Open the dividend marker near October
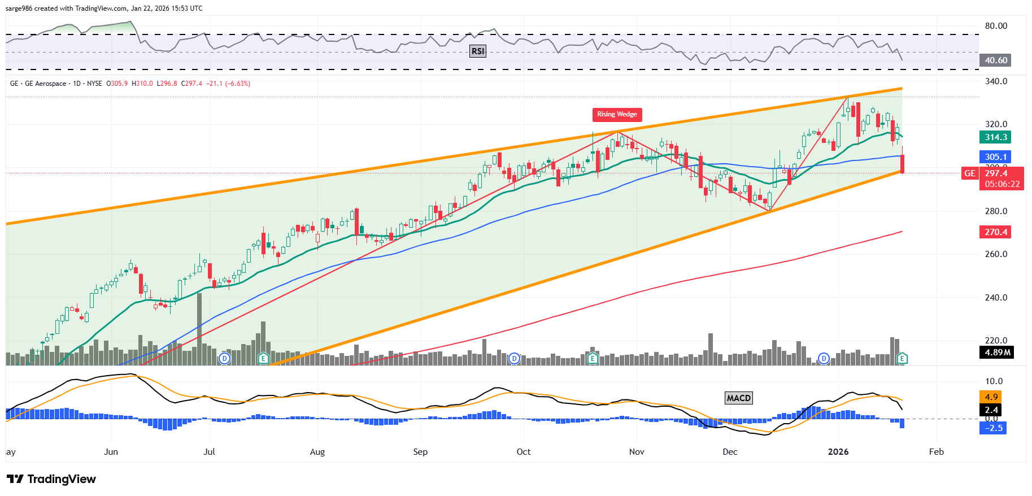The width and height of the screenshot is (1032, 496). (x=514, y=358)
